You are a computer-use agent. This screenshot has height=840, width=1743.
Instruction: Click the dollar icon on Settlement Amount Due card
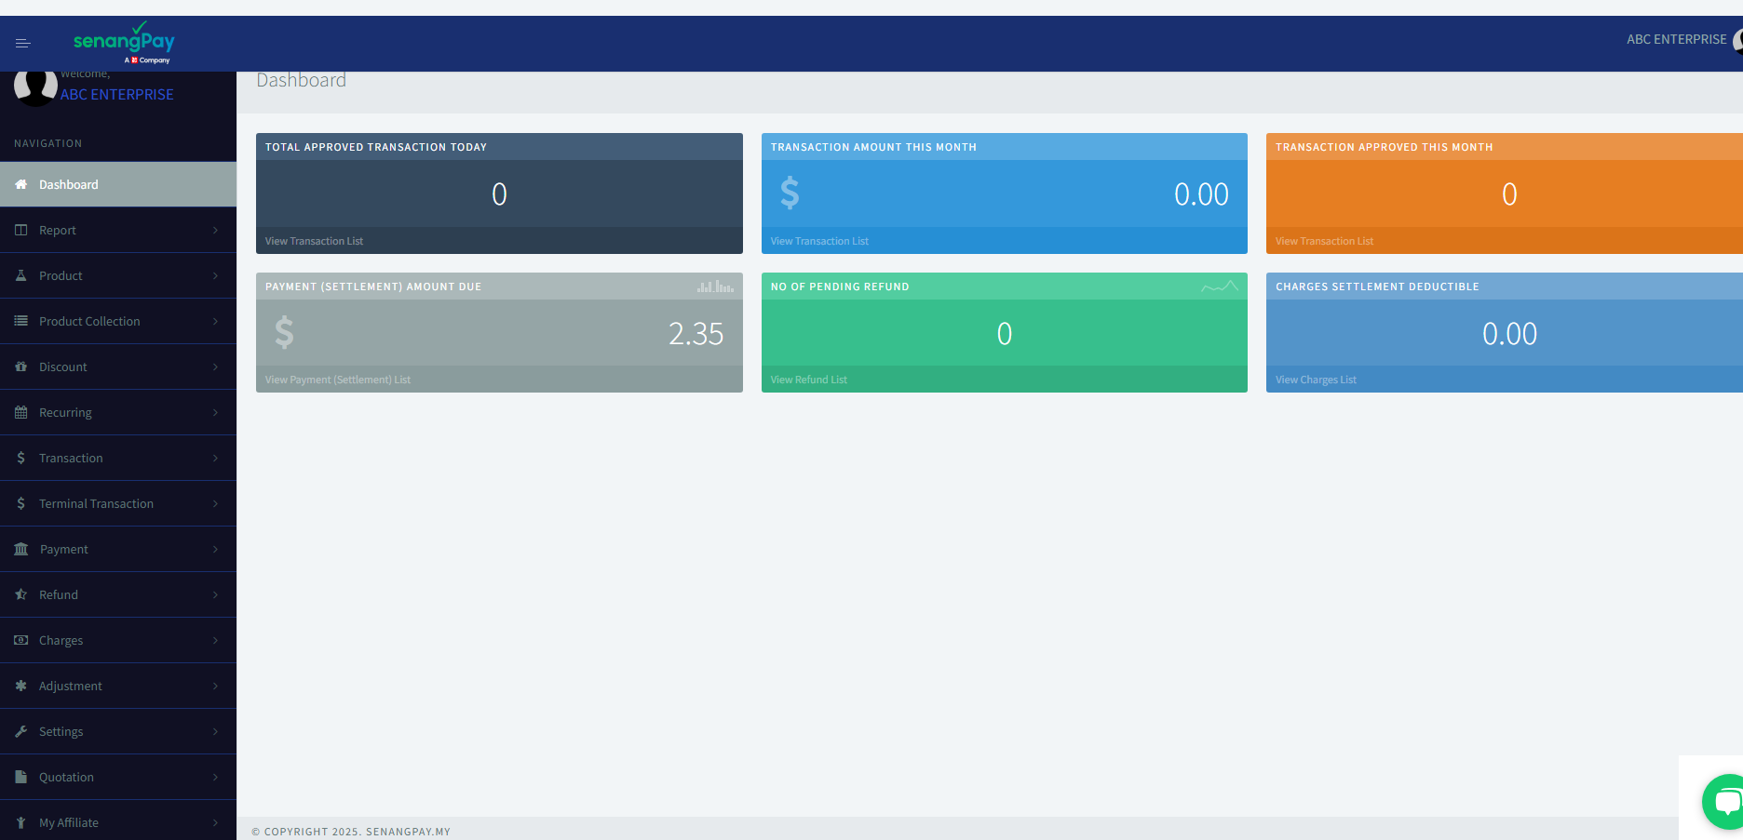coord(284,332)
